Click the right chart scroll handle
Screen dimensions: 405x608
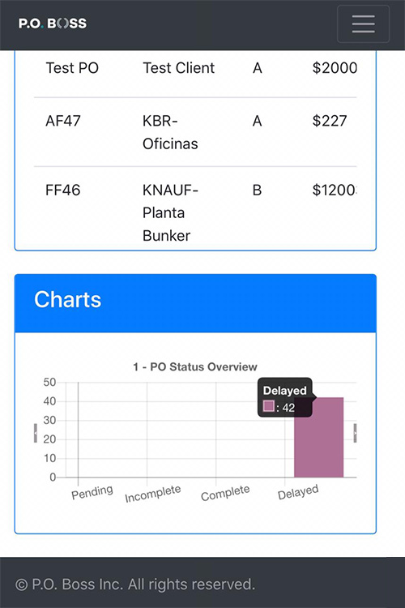pyautogui.click(x=356, y=433)
